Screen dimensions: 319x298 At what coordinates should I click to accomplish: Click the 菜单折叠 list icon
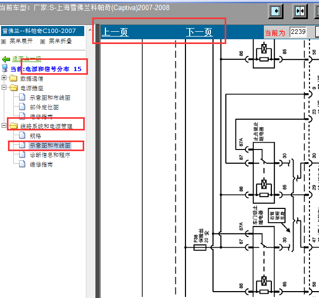(x=42, y=42)
